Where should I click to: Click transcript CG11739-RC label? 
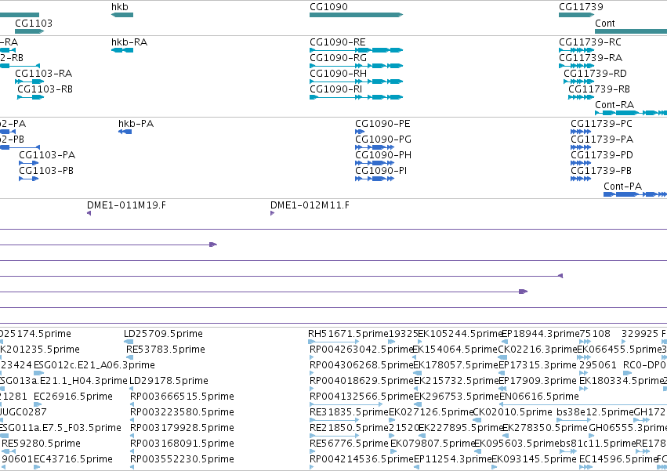pyautogui.click(x=590, y=42)
